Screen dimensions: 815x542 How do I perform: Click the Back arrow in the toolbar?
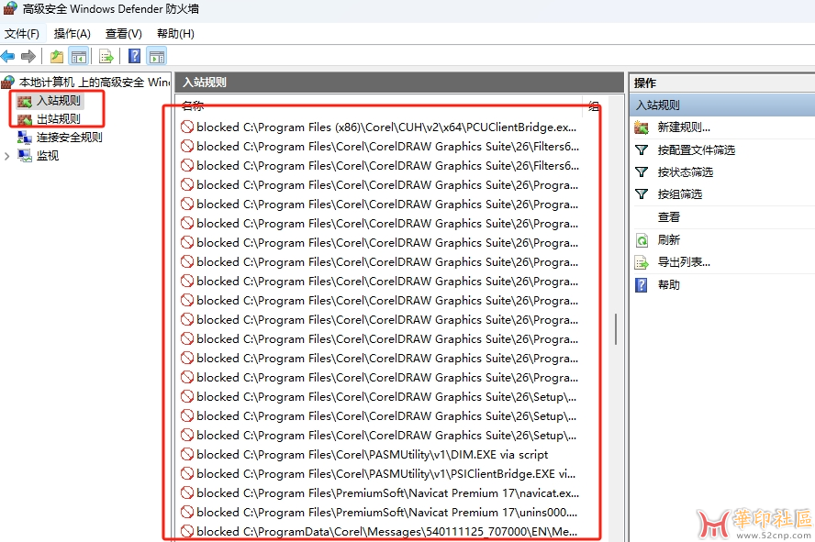[x=7, y=56]
